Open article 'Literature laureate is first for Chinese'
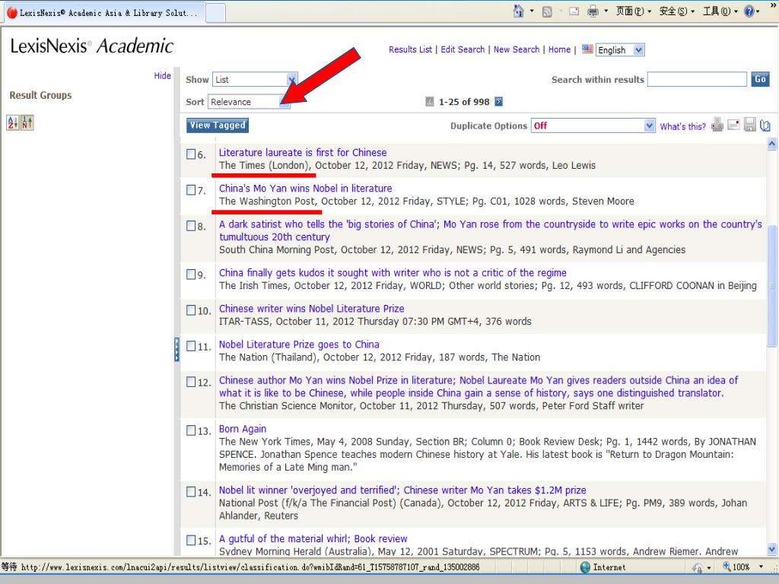Image resolution: width=779 pixels, height=584 pixels. tap(303, 152)
